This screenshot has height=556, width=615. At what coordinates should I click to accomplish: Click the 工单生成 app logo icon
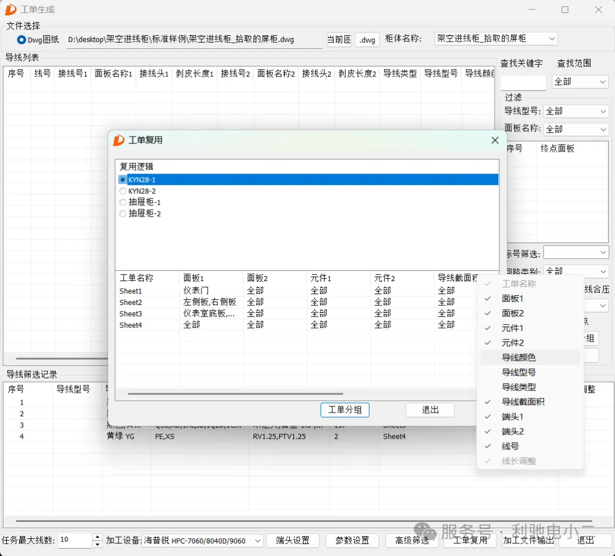pyautogui.click(x=10, y=10)
